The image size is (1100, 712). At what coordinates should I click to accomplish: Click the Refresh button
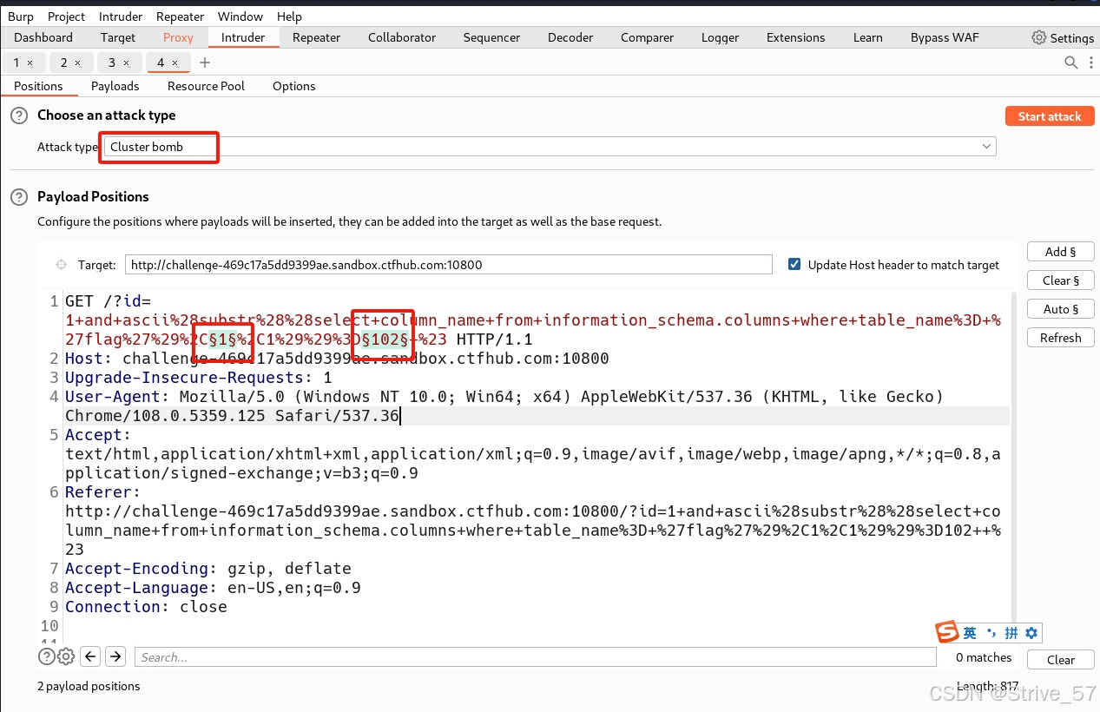tap(1060, 338)
